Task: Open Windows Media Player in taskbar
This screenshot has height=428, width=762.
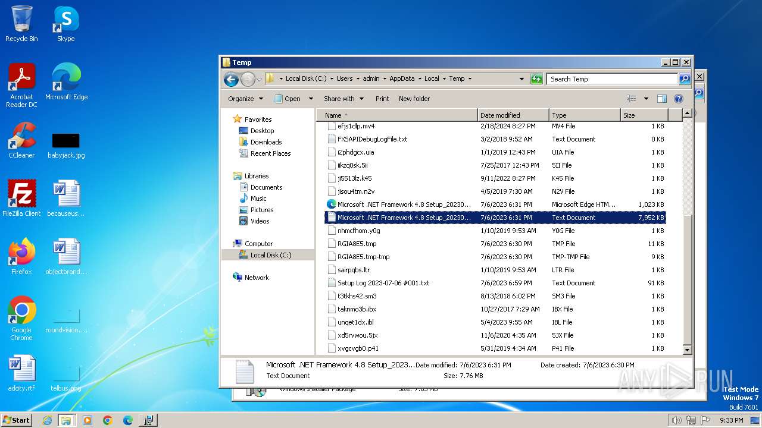Action: [x=88, y=420]
